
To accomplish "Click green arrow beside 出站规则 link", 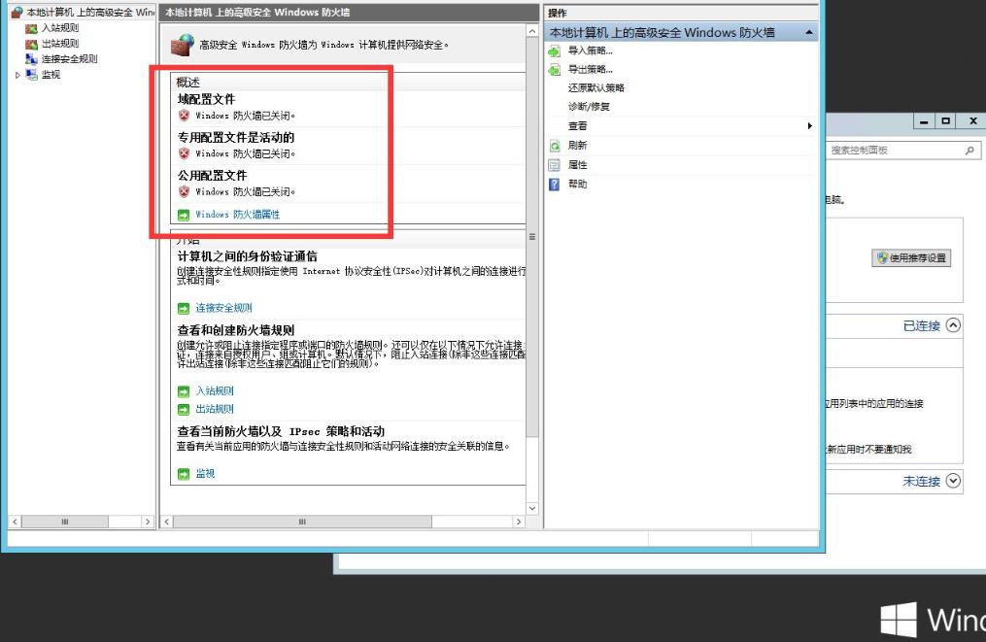I will point(184,409).
